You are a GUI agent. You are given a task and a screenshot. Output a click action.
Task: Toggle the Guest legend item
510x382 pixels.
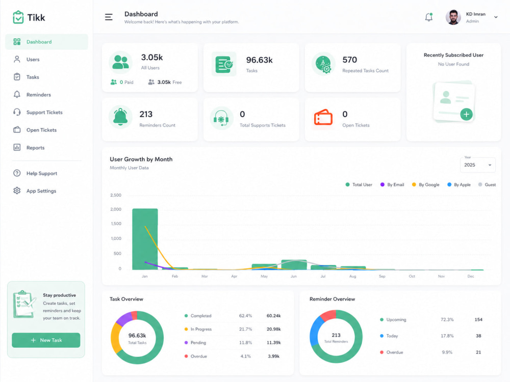pos(487,184)
